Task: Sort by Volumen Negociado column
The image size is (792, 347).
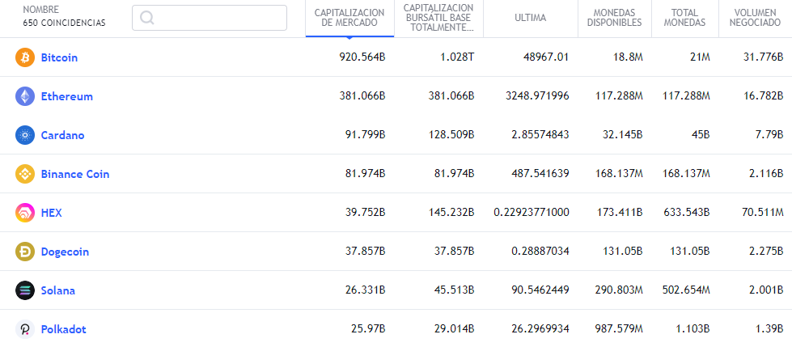Action: point(755,18)
